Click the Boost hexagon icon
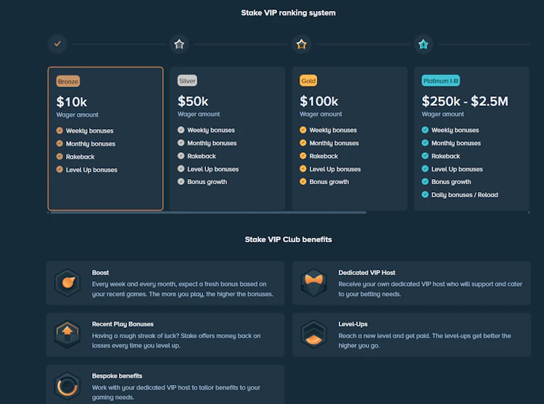Viewport: 544px width, 404px height. 67,283
